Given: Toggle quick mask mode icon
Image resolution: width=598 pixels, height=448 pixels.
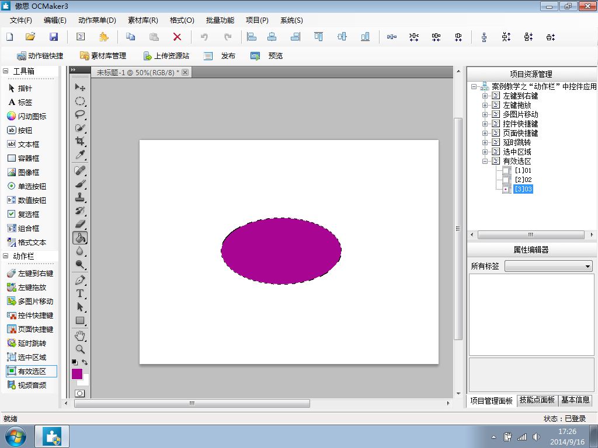Looking at the screenshot, I should (x=79, y=393).
